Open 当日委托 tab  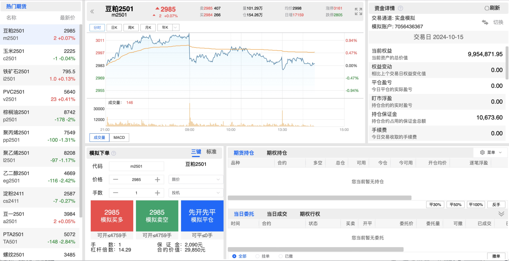click(244, 214)
